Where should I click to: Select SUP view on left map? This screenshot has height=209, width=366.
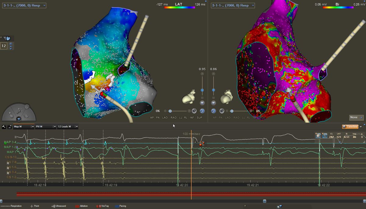point(199,117)
